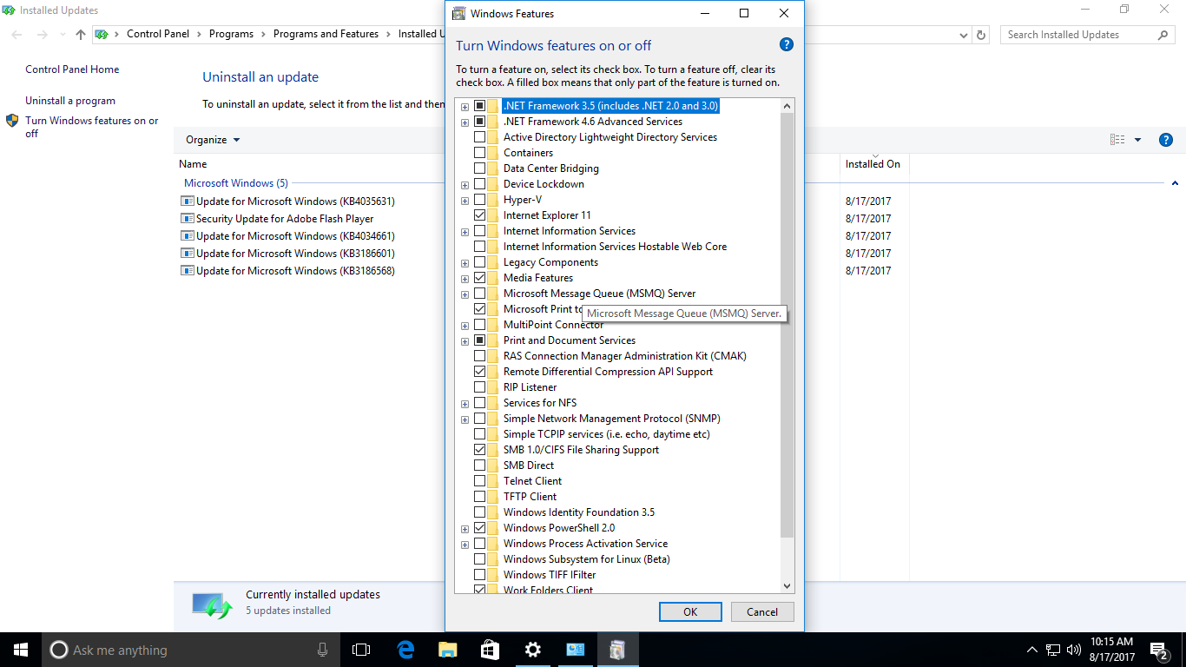Click the network tray icon

[1052, 650]
